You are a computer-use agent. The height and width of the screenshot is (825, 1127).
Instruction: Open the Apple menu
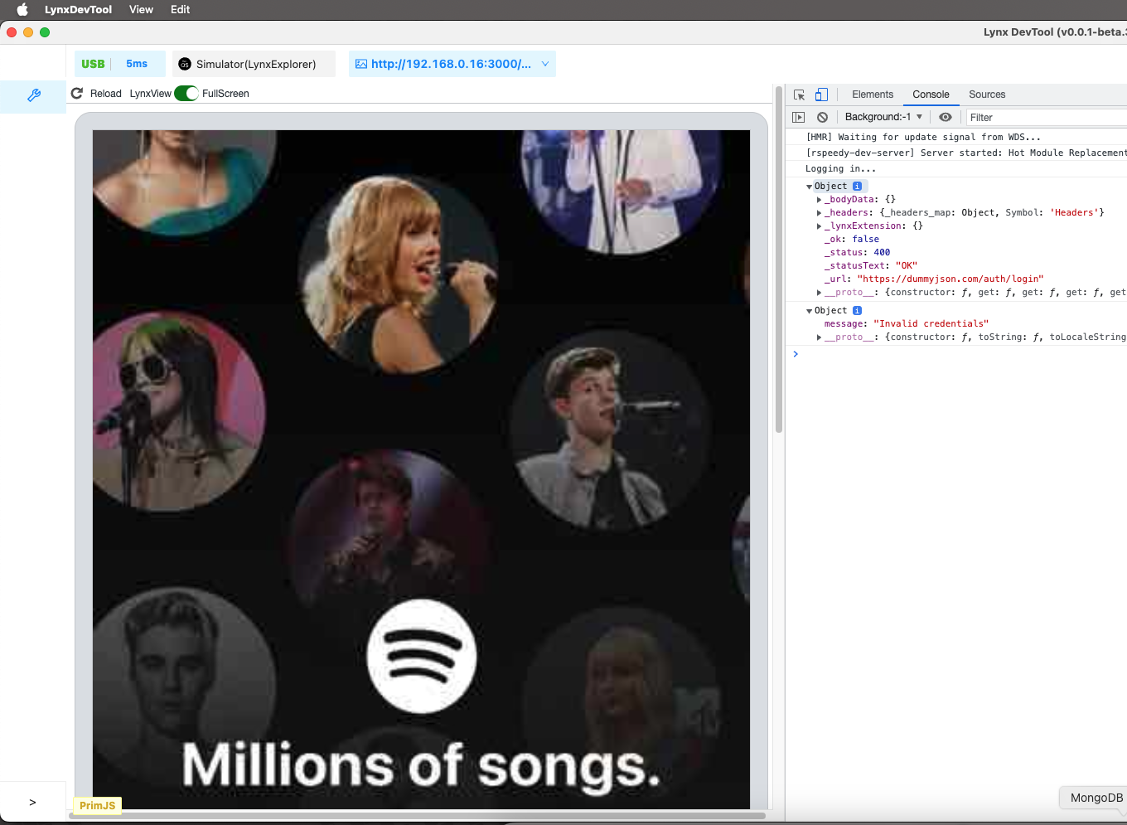[22, 10]
